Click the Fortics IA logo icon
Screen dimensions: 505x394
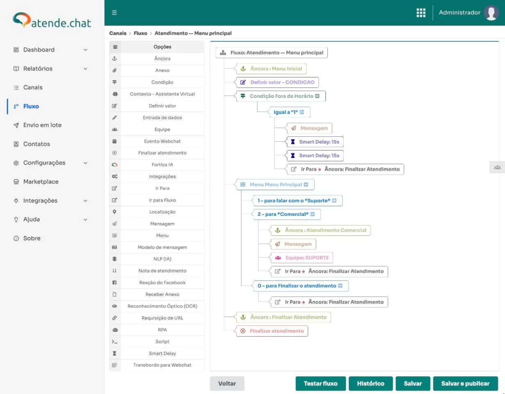[115, 165]
